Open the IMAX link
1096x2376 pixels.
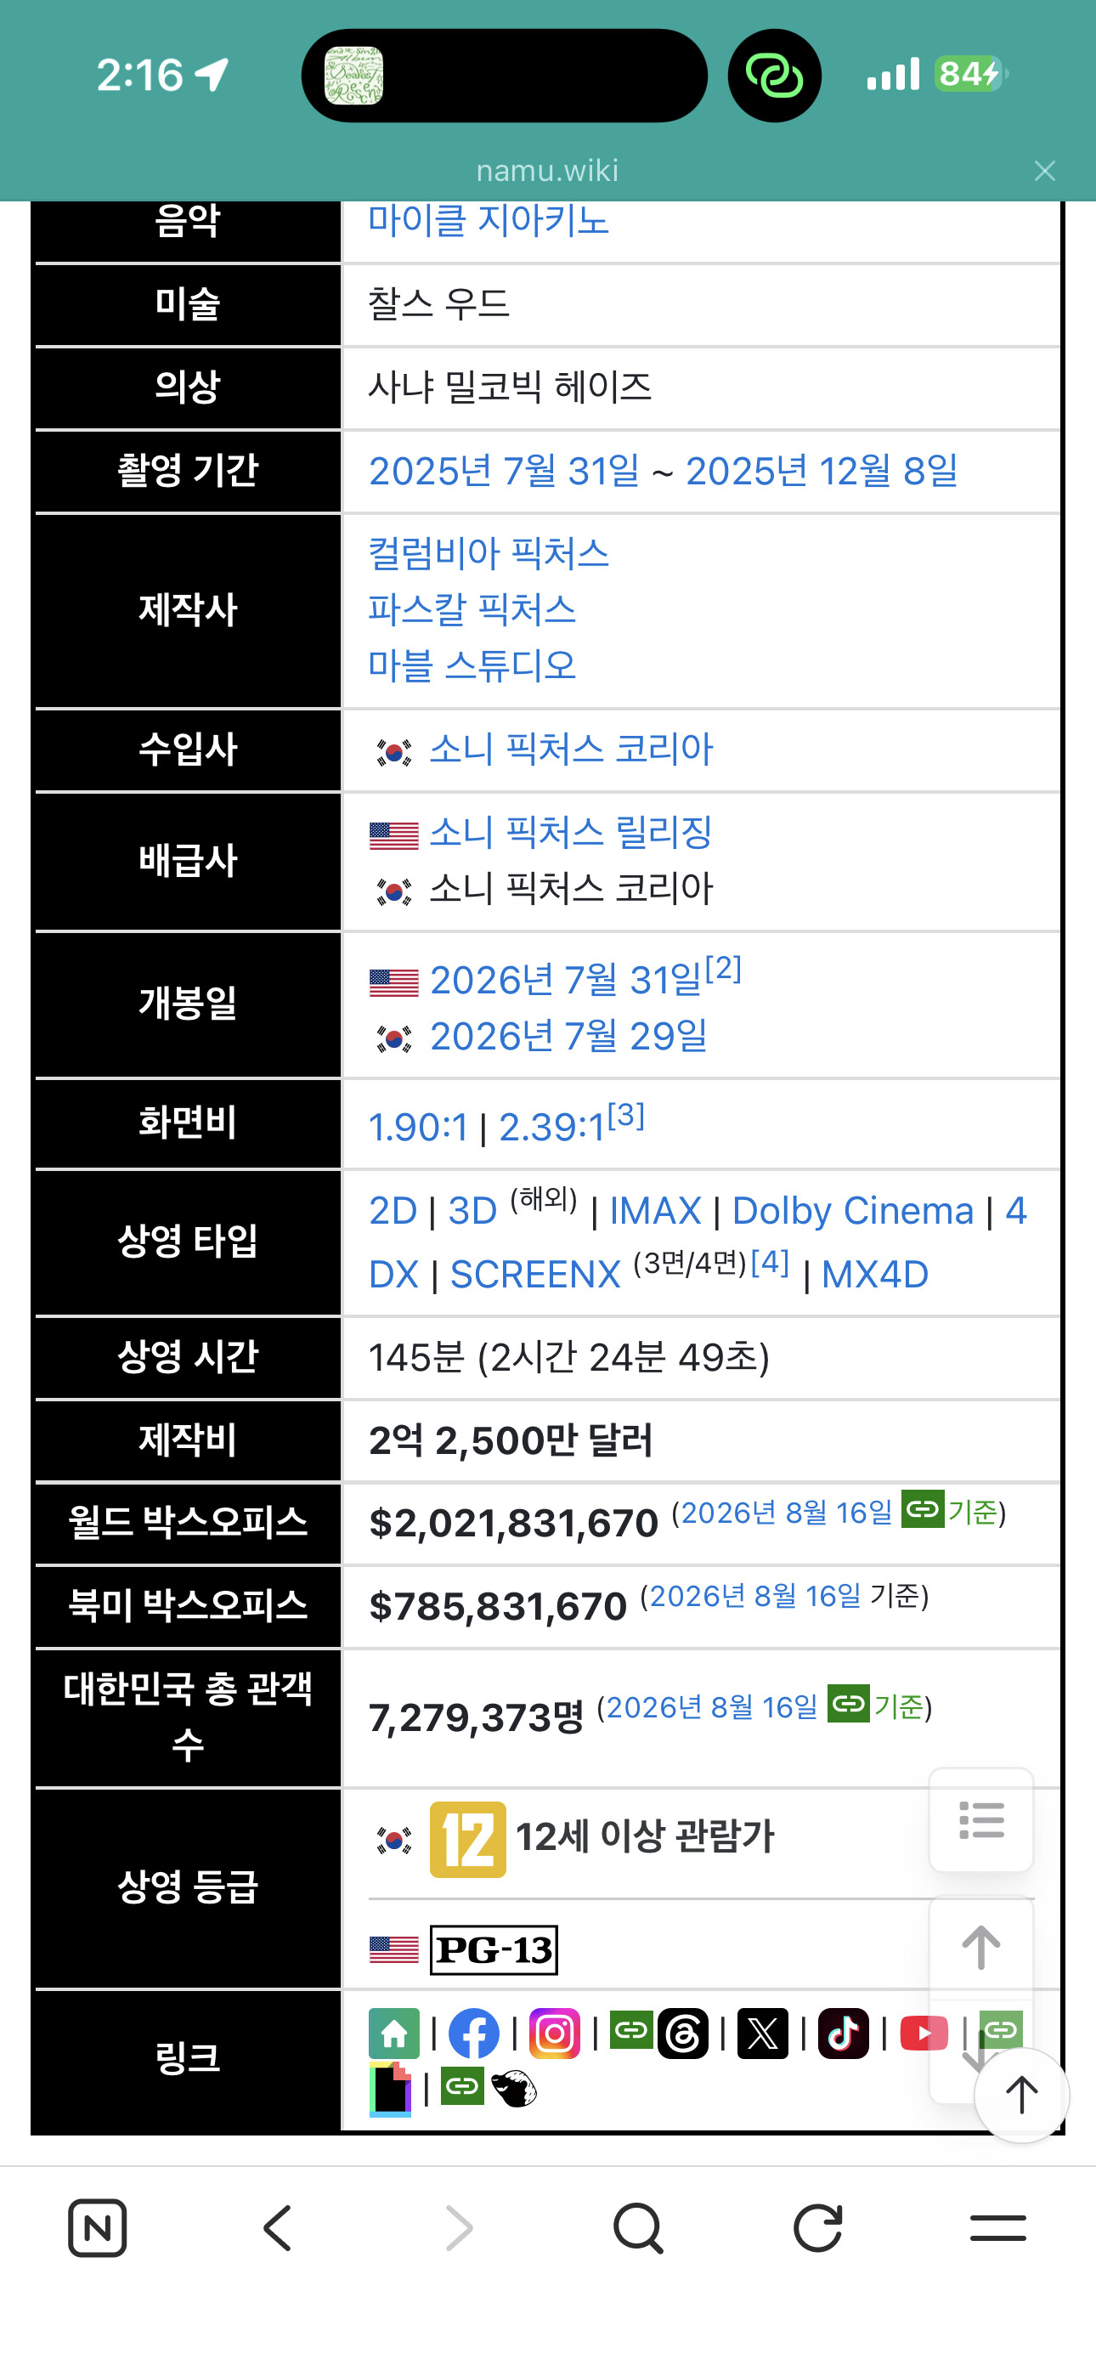(x=655, y=1211)
